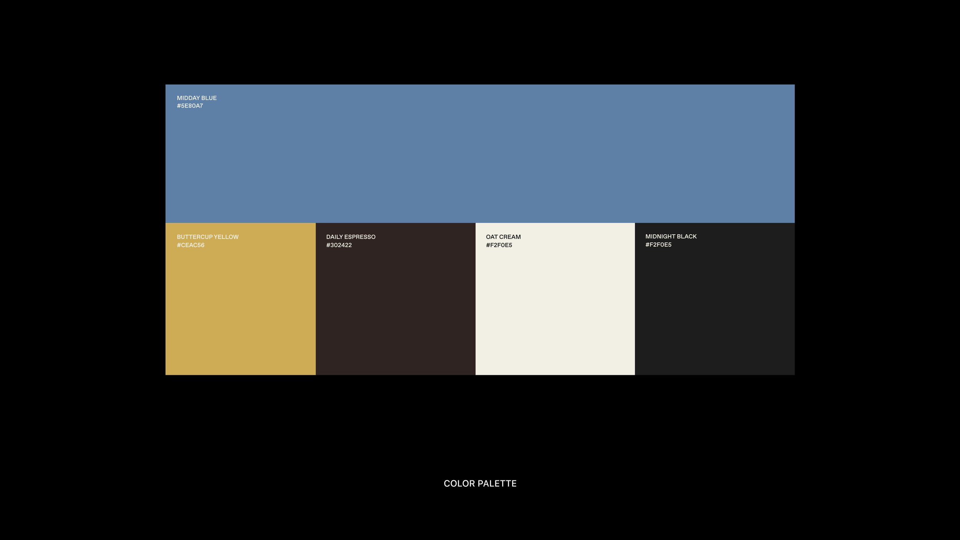This screenshot has width=960, height=540.
Task: Click the word YELLOW in the Buttercup label
Action: 226,237
